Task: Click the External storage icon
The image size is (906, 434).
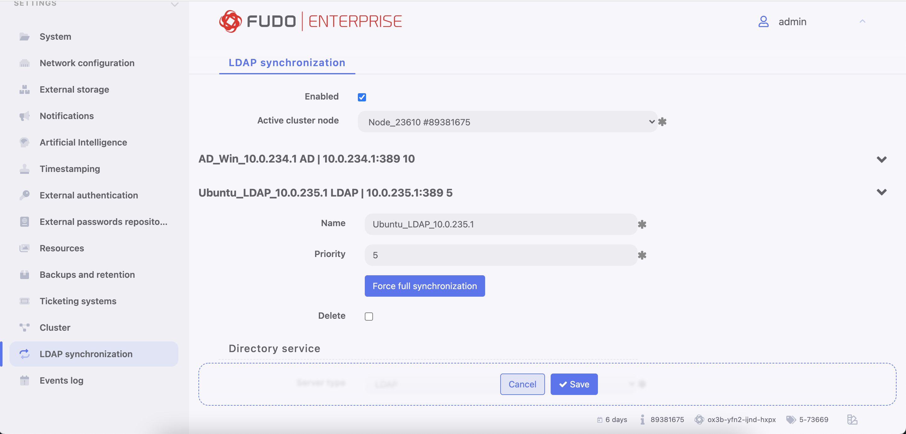Action: pos(24,89)
